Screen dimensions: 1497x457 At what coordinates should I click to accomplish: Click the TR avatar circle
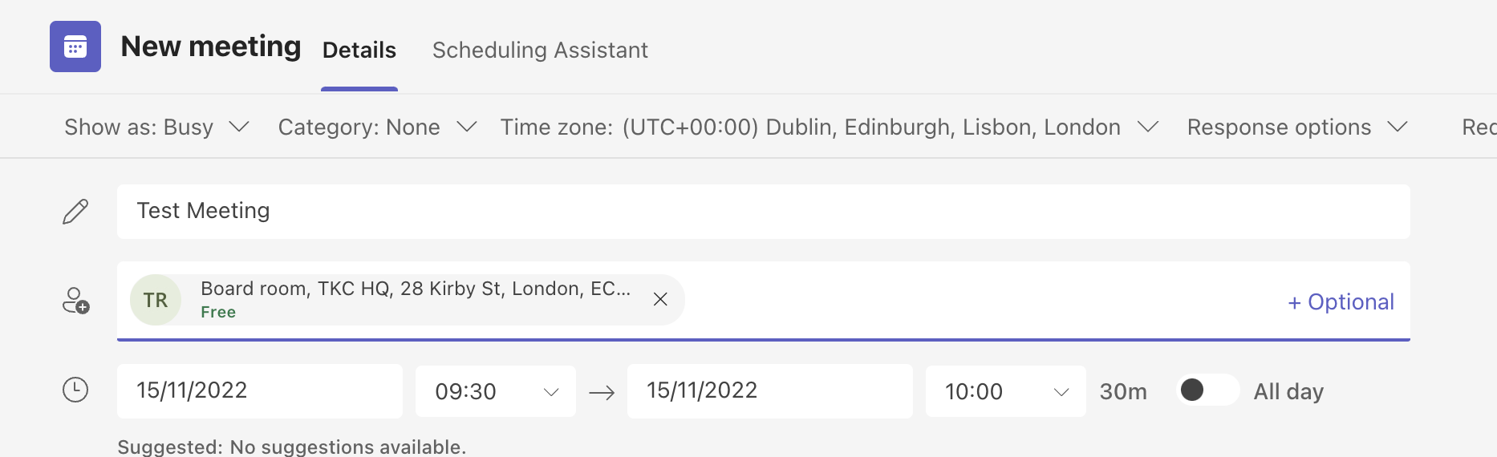[x=156, y=300]
